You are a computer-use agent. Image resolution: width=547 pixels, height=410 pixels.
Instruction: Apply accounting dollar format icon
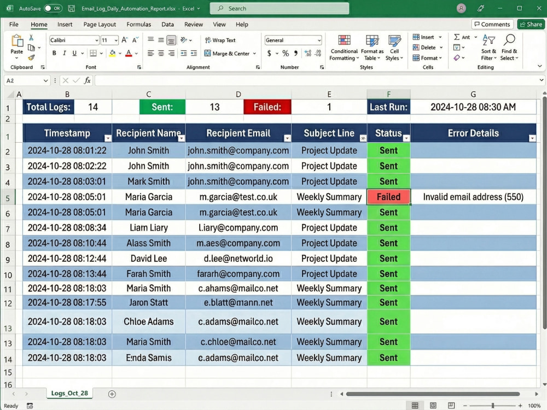269,53
